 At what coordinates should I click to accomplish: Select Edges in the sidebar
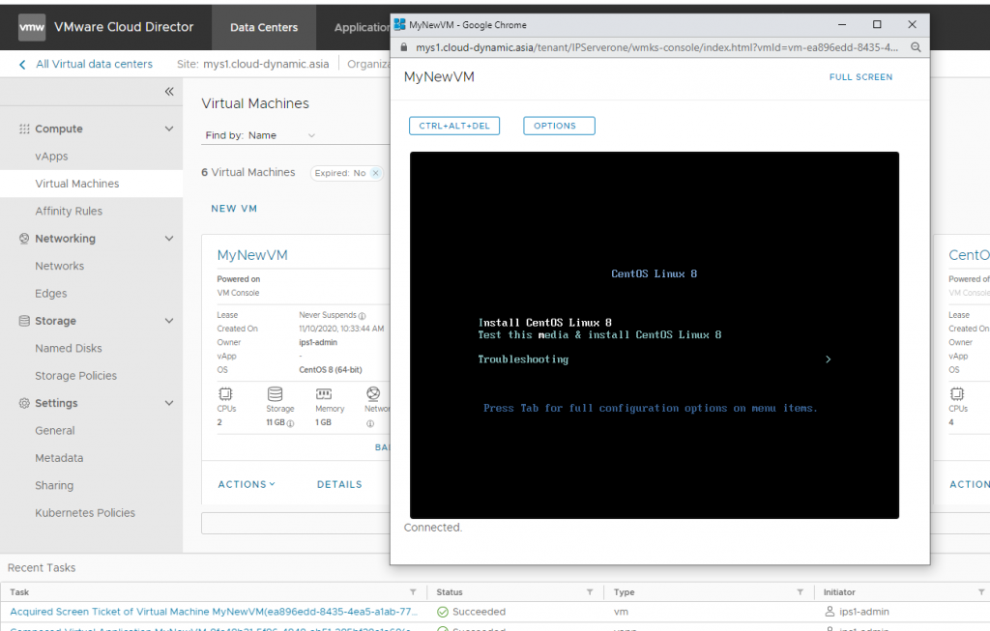[x=51, y=294]
